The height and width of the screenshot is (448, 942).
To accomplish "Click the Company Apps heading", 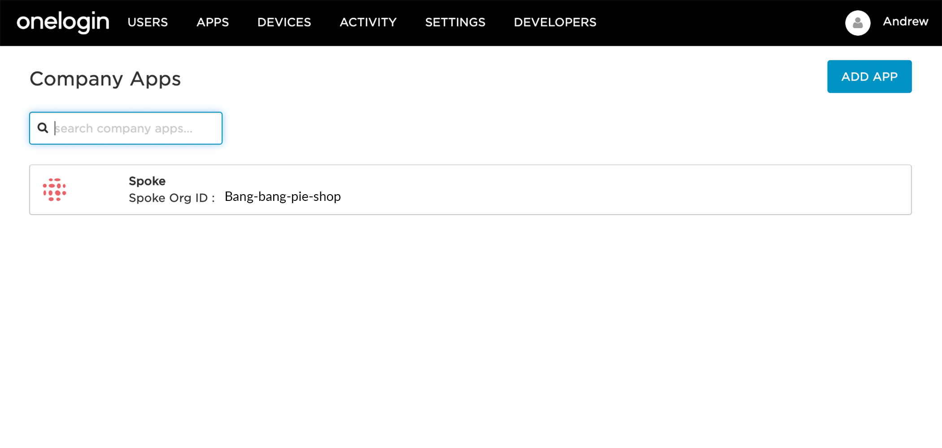I will [x=105, y=79].
